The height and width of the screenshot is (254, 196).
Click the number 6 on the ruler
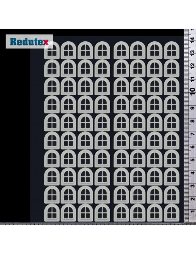click(193, 147)
